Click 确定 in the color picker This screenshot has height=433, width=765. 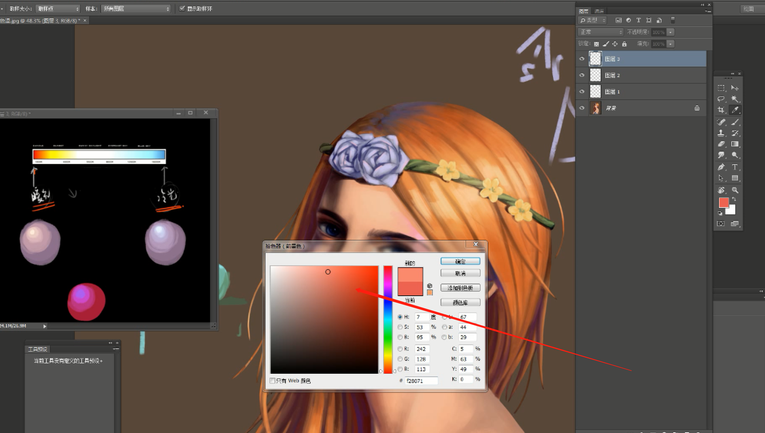click(460, 261)
